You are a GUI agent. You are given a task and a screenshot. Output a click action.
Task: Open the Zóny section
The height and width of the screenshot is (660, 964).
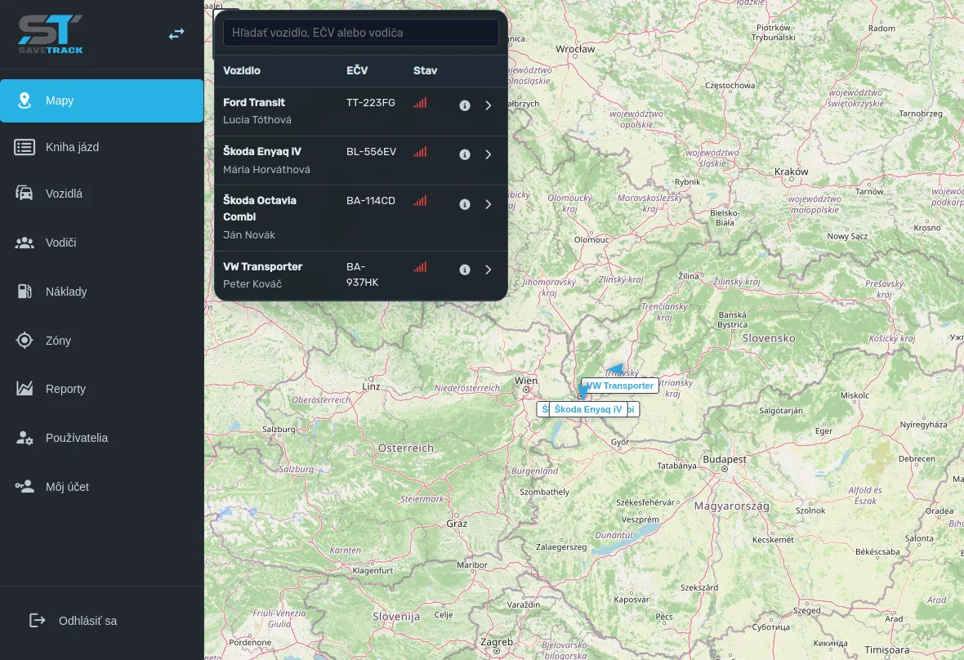101,340
